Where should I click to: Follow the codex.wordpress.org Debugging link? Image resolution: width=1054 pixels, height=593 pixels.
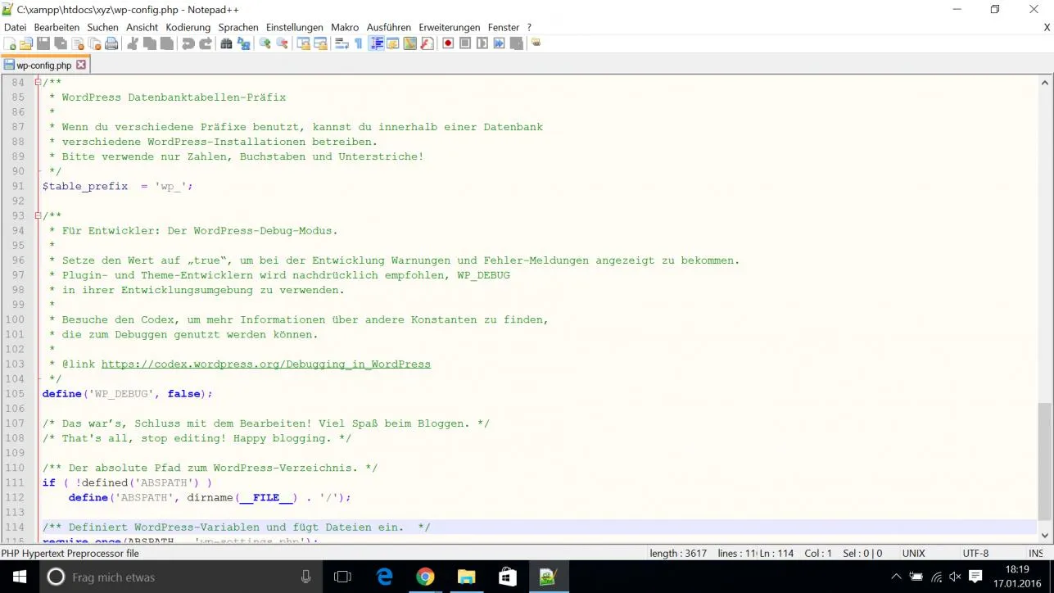pos(265,364)
